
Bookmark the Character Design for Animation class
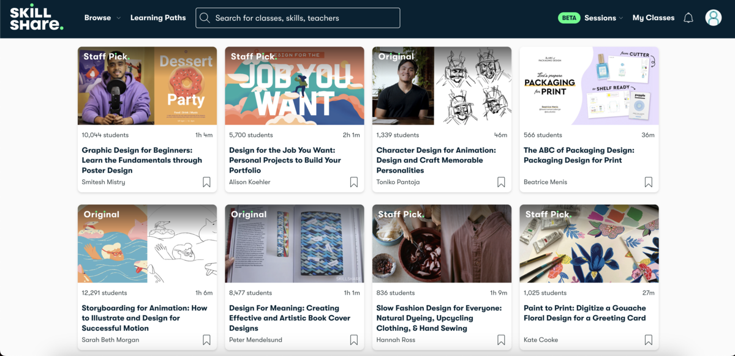[501, 182]
